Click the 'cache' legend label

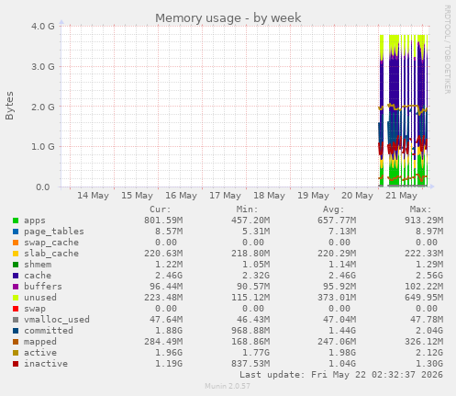click(38, 276)
